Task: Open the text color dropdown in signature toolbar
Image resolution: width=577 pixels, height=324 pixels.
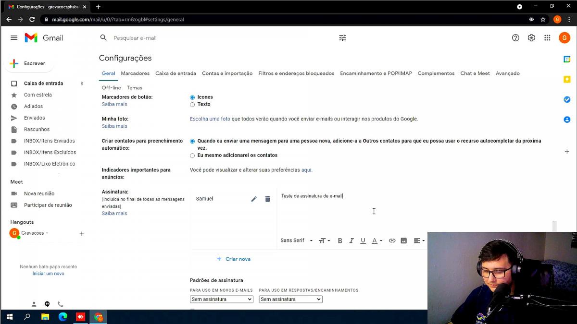Action: (377, 240)
